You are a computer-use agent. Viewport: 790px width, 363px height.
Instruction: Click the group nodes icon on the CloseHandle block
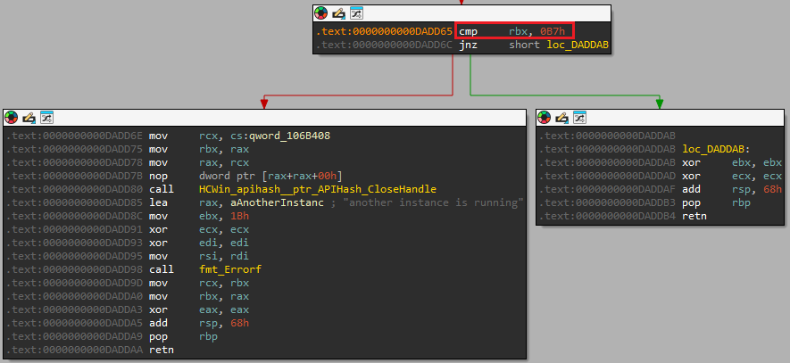46,117
